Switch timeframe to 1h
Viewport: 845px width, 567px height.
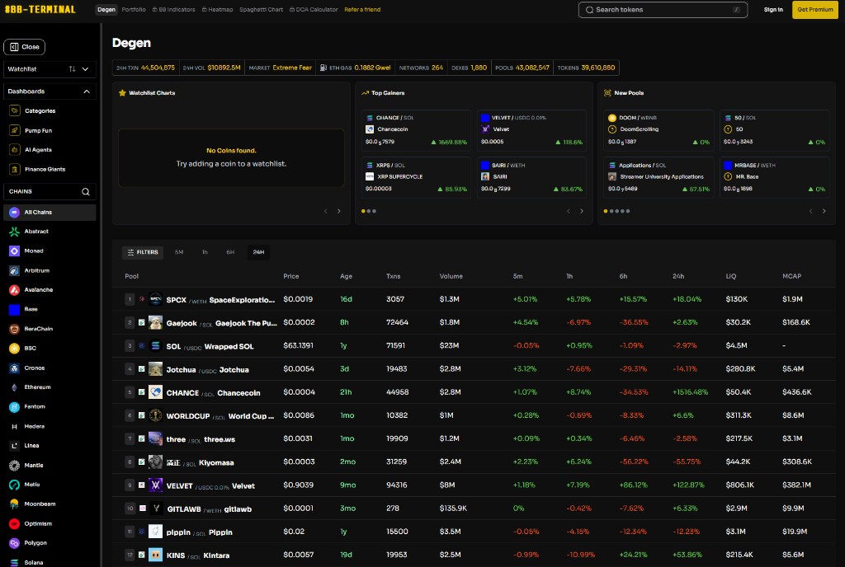point(205,251)
